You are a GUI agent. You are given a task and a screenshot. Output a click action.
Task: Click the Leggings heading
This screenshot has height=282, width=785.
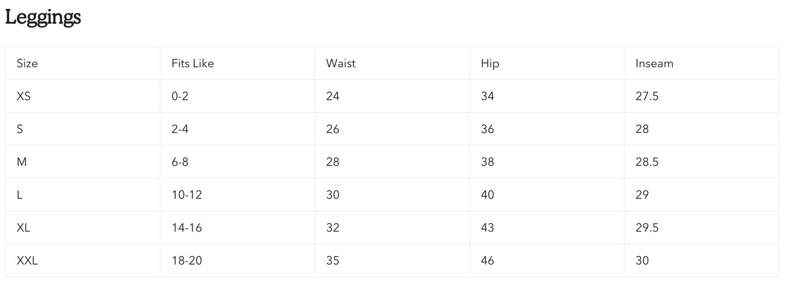43,17
